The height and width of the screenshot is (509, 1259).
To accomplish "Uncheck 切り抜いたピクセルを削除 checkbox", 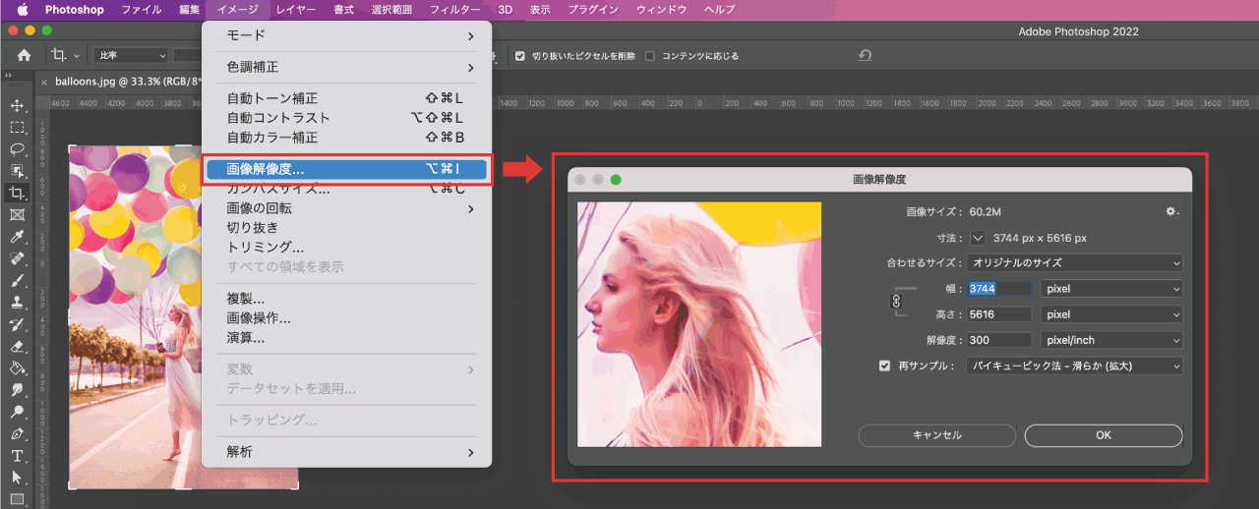I will [520, 56].
